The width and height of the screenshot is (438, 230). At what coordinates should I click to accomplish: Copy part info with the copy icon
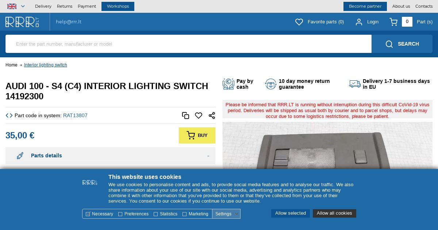pyautogui.click(x=185, y=115)
